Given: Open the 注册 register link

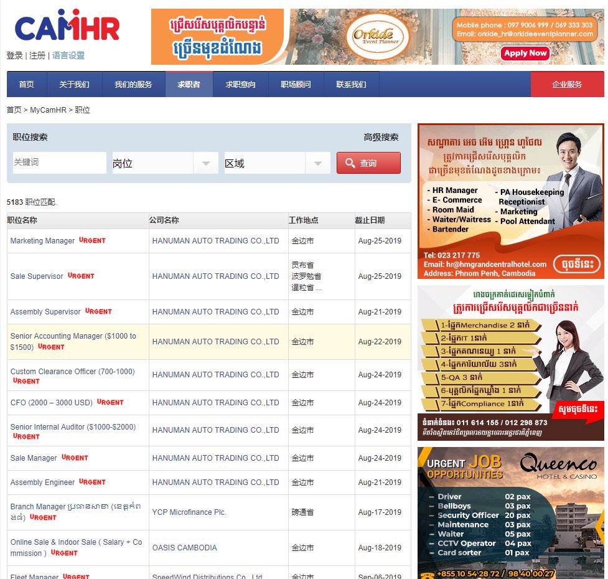Looking at the screenshot, I should 37,55.
